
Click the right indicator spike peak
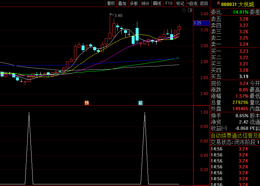[x=145, y=112]
